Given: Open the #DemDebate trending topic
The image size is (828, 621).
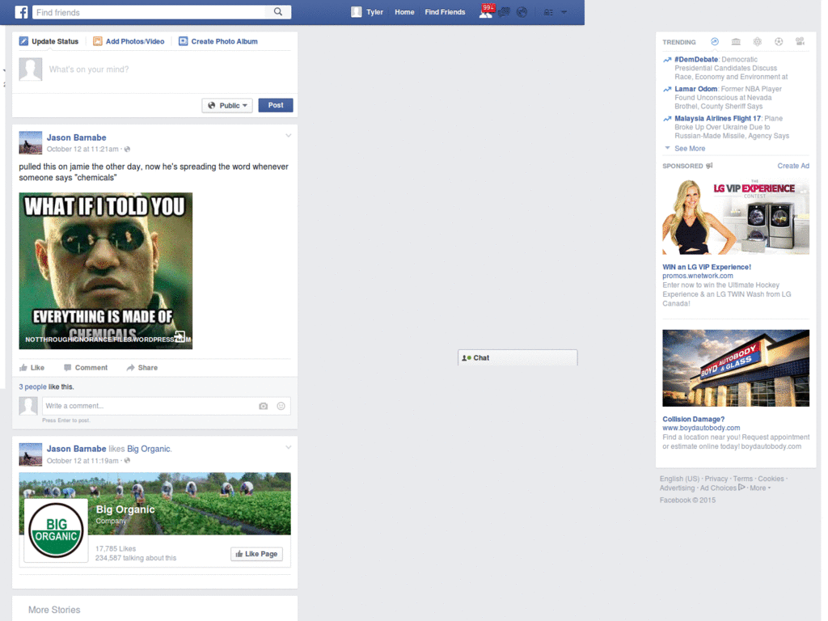Looking at the screenshot, I should [x=696, y=60].
